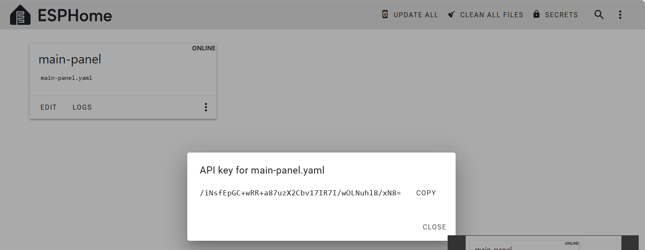
Task: Click the Update All download icon
Action: coord(385,14)
